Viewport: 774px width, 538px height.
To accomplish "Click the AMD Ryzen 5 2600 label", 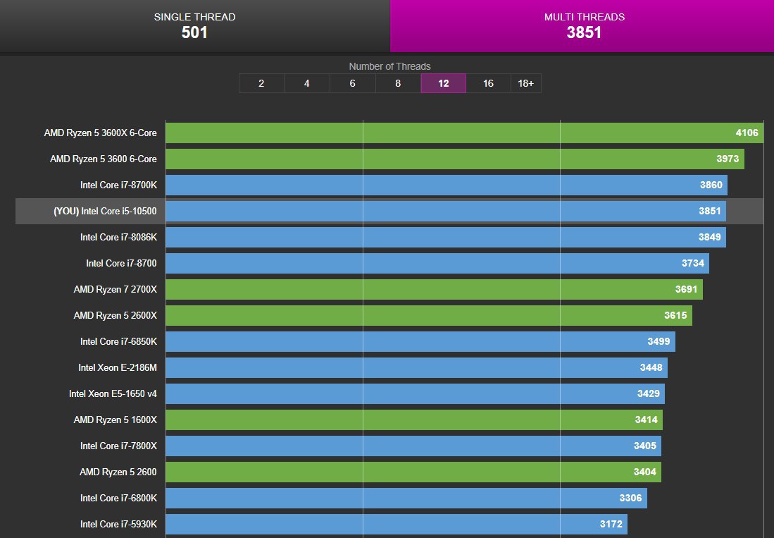I will pyautogui.click(x=118, y=472).
